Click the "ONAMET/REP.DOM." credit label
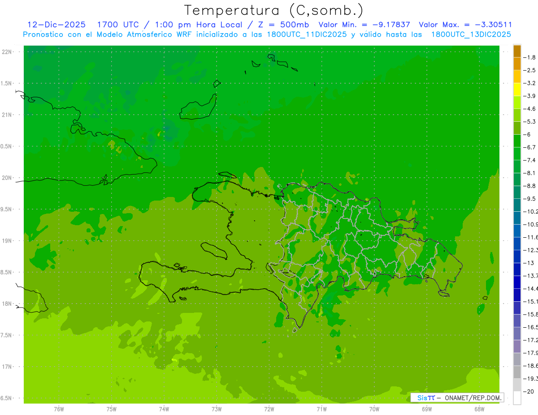 472,398
